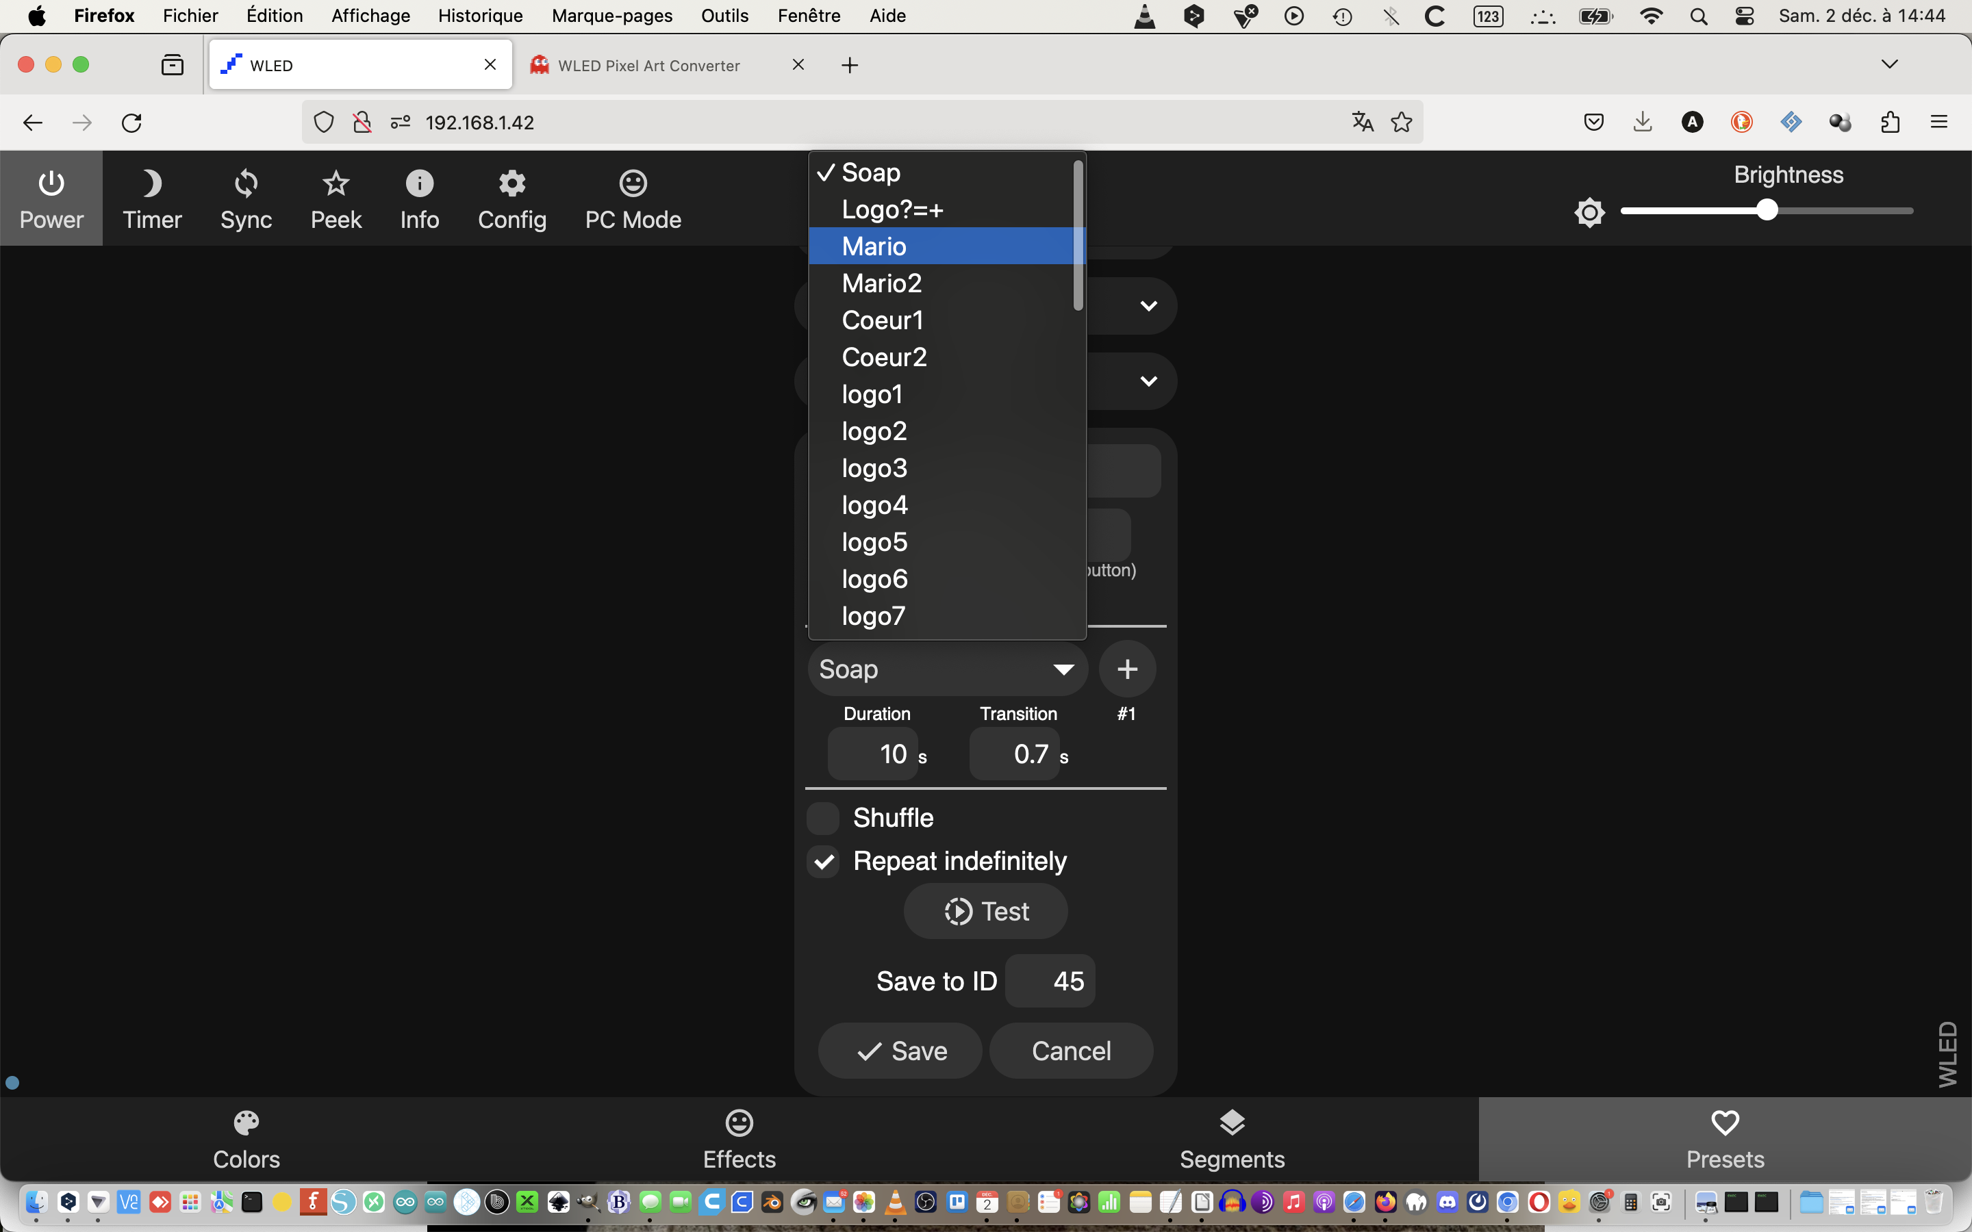The width and height of the screenshot is (1972, 1232).
Task: Open Firefox extensions puzzle icon
Action: coord(1891,123)
